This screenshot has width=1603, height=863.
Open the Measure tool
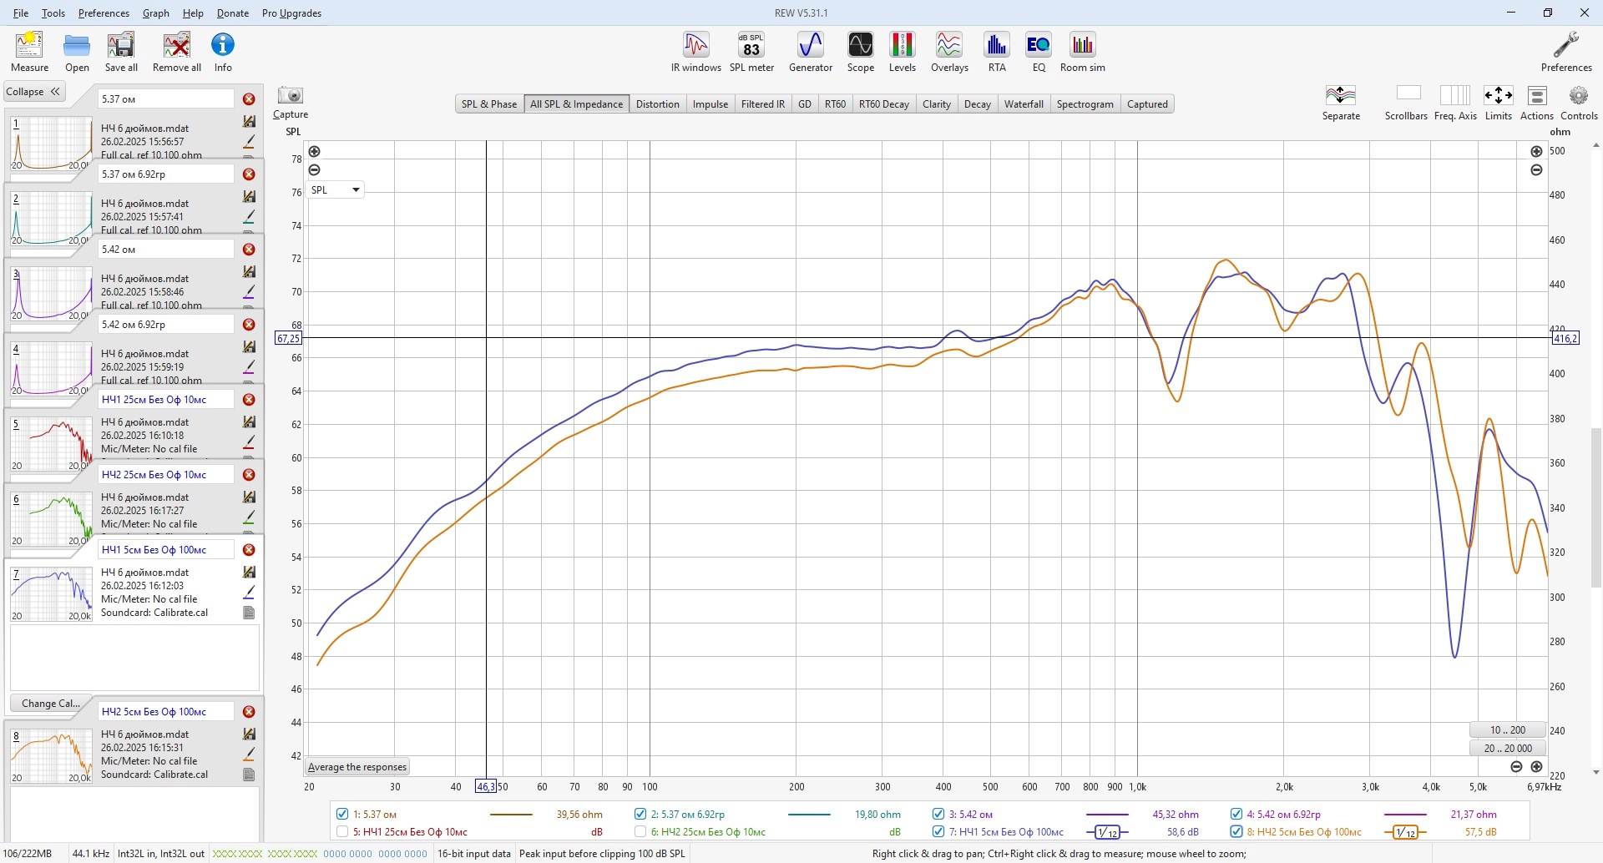click(29, 52)
